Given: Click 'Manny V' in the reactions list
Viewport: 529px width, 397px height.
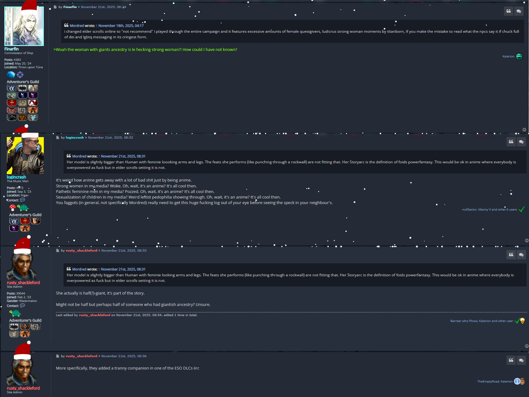Looking at the screenshot, I should click(x=485, y=210).
